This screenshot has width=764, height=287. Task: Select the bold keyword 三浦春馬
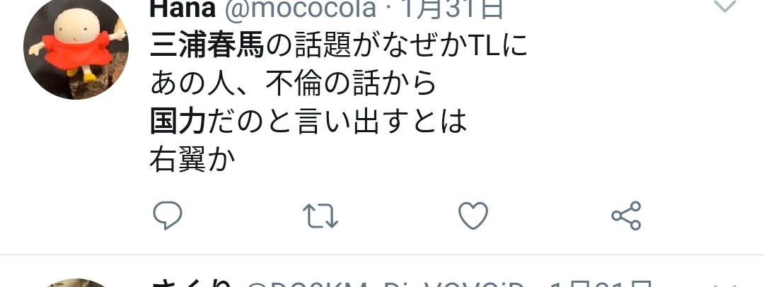point(207,47)
